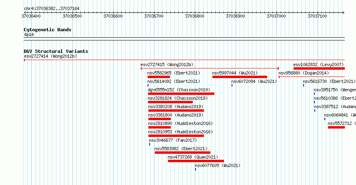Open the esv2727415 (Wong2012b) variant label

tap(167, 64)
